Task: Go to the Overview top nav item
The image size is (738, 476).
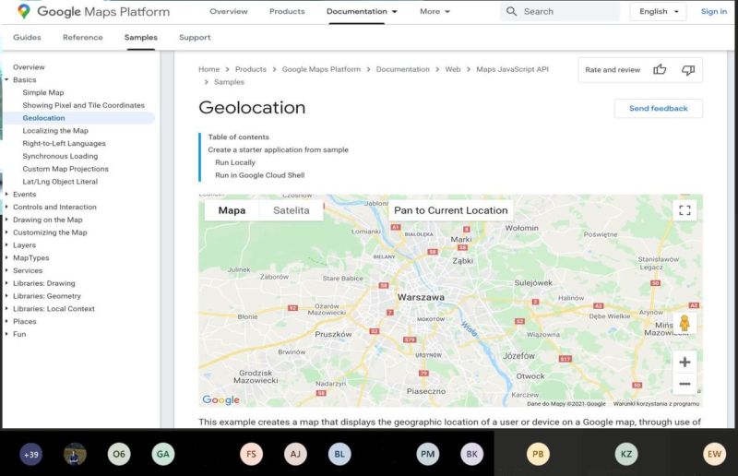Action: pyautogui.click(x=229, y=11)
